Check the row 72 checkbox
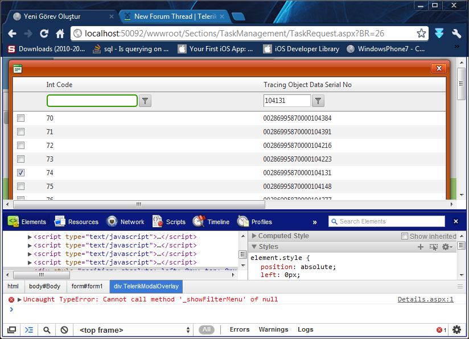Screen dimensions: 469x339 (x=20, y=145)
